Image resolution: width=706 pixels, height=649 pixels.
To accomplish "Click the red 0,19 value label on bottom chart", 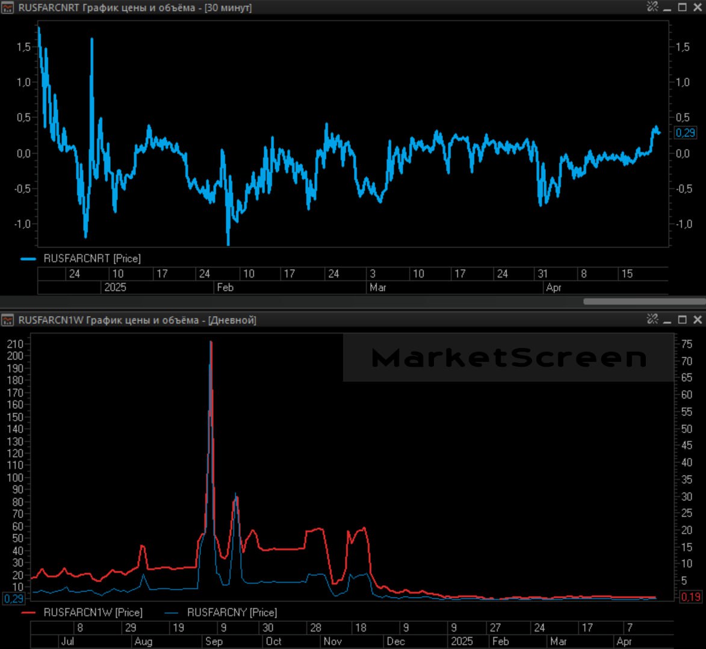I will click(690, 597).
